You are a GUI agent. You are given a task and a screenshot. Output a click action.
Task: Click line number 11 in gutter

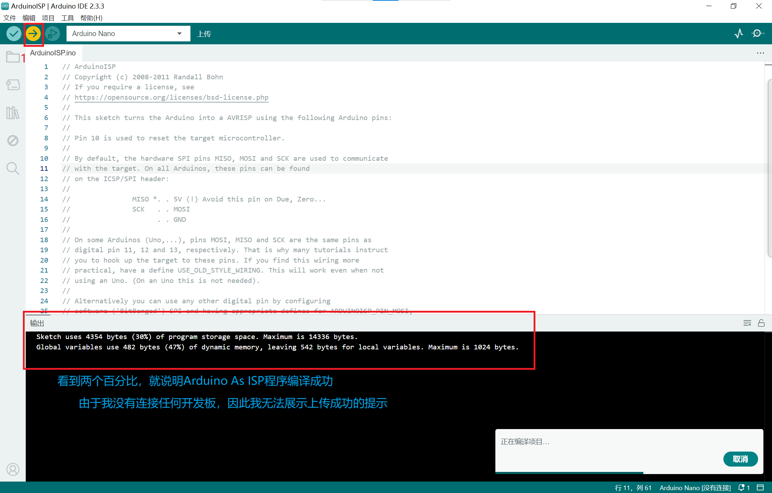click(44, 168)
